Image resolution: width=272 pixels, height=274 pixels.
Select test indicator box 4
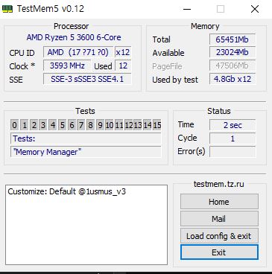53,125
